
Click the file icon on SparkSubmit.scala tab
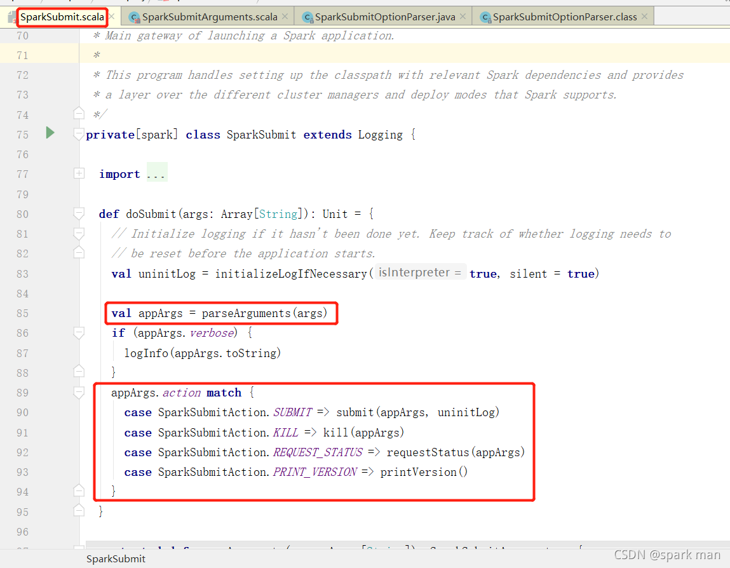13,18
